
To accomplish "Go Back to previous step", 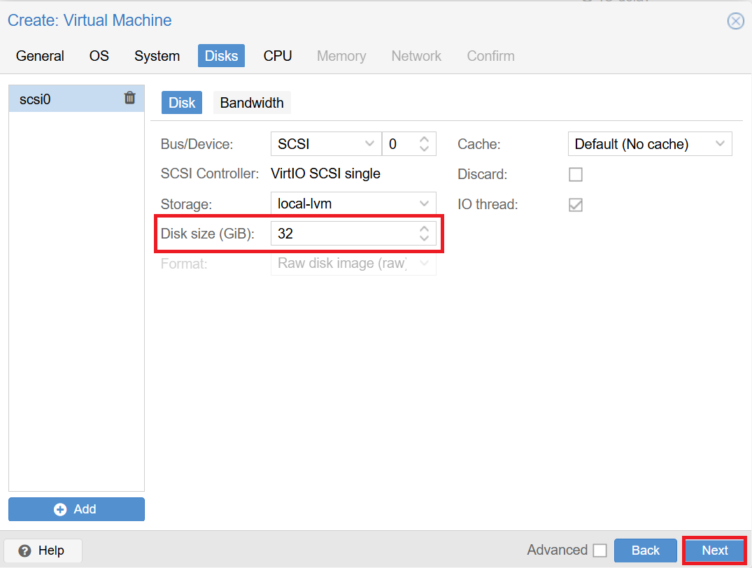I will [645, 551].
